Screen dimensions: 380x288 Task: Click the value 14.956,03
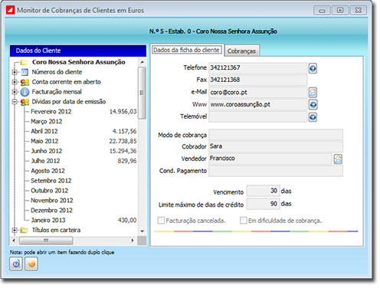coord(123,112)
